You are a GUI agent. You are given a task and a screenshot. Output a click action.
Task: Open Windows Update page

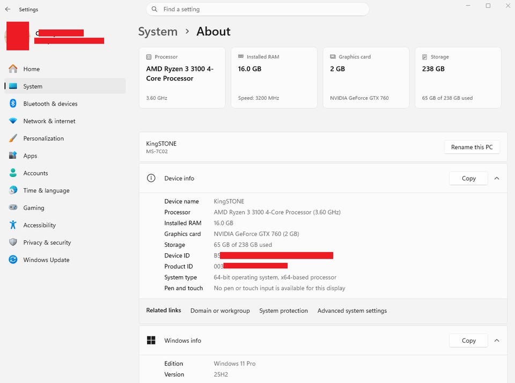pos(65,260)
